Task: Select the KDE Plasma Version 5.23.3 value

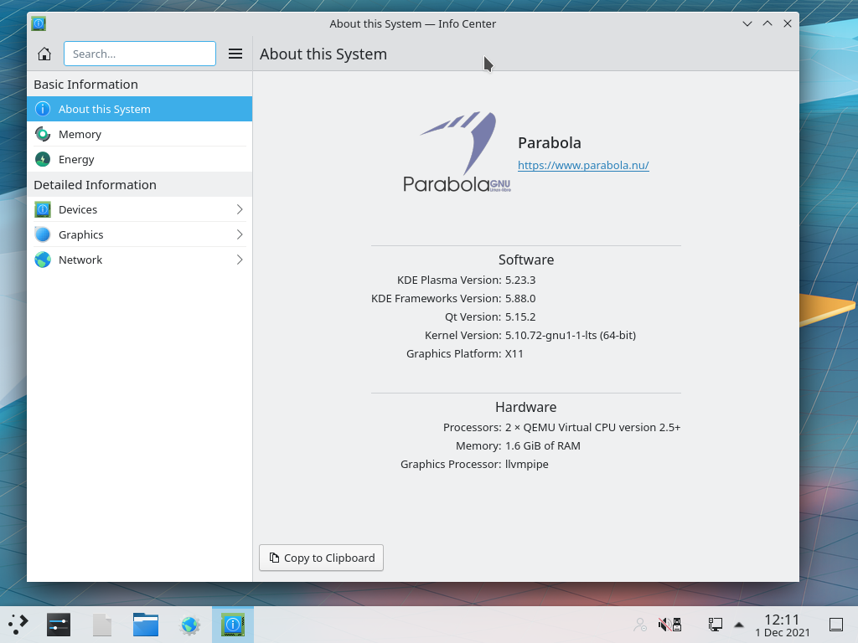Action: coord(520,280)
